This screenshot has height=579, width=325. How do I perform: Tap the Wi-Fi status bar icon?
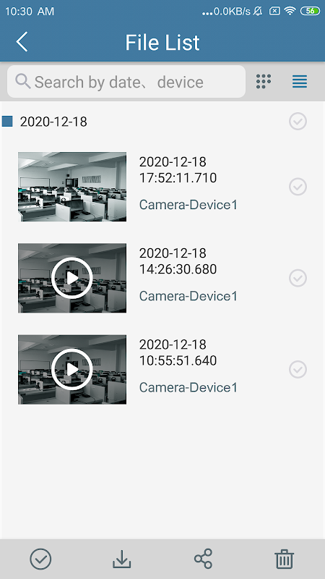290,11
